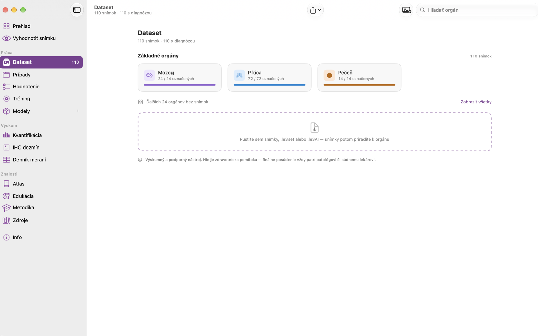Screen dimensions: 538x336
Task: Click the Mozog brain icon
Action: click(149, 75)
